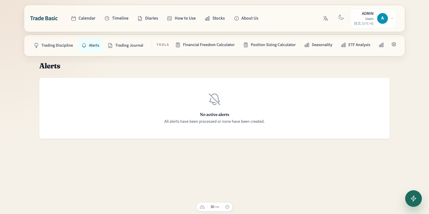Screen dimensions: 429x214
Task: Click the language translate icon
Action: (325, 18)
